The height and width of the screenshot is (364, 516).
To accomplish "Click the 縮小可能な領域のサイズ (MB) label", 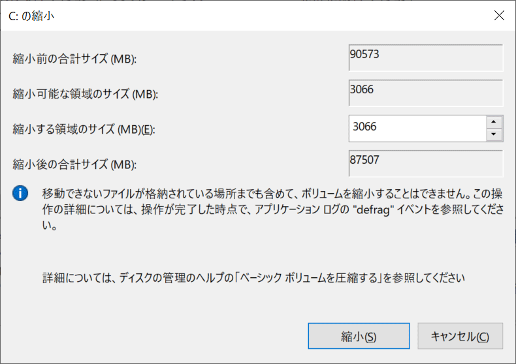I will pyautogui.click(x=86, y=95).
